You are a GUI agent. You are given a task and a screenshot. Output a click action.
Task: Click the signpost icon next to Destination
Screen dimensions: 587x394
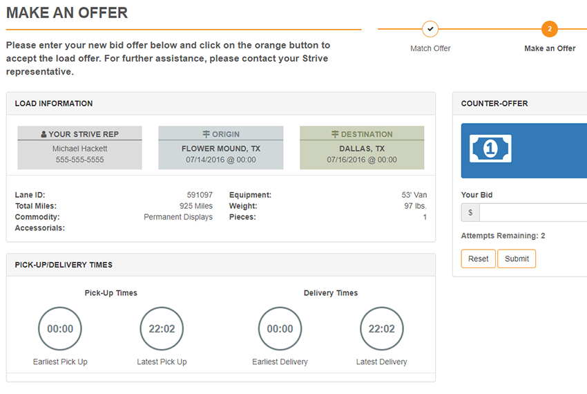point(335,134)
